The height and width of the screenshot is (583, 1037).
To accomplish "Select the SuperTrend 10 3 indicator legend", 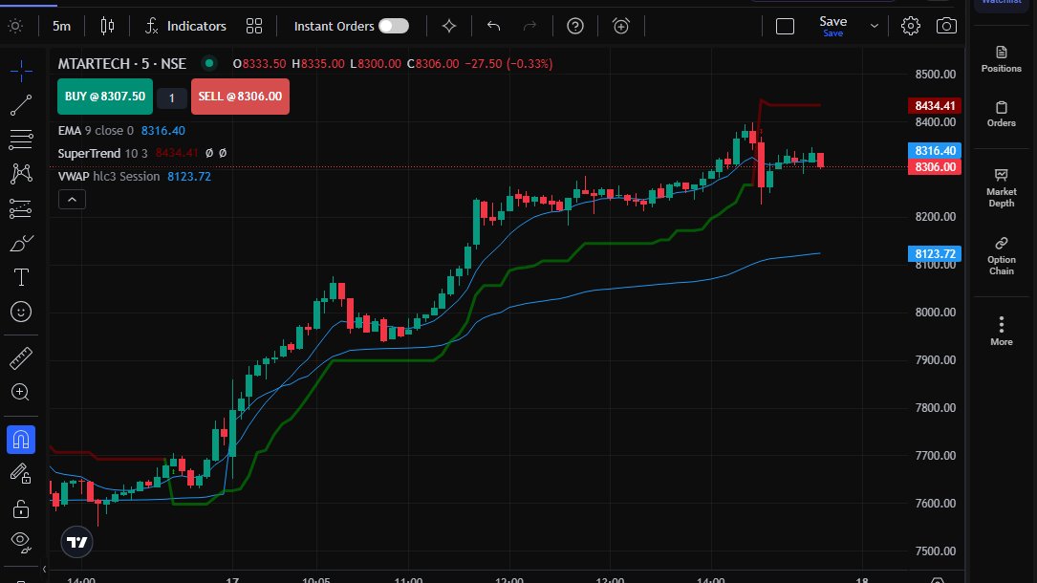I will click(x=102, y=153).
